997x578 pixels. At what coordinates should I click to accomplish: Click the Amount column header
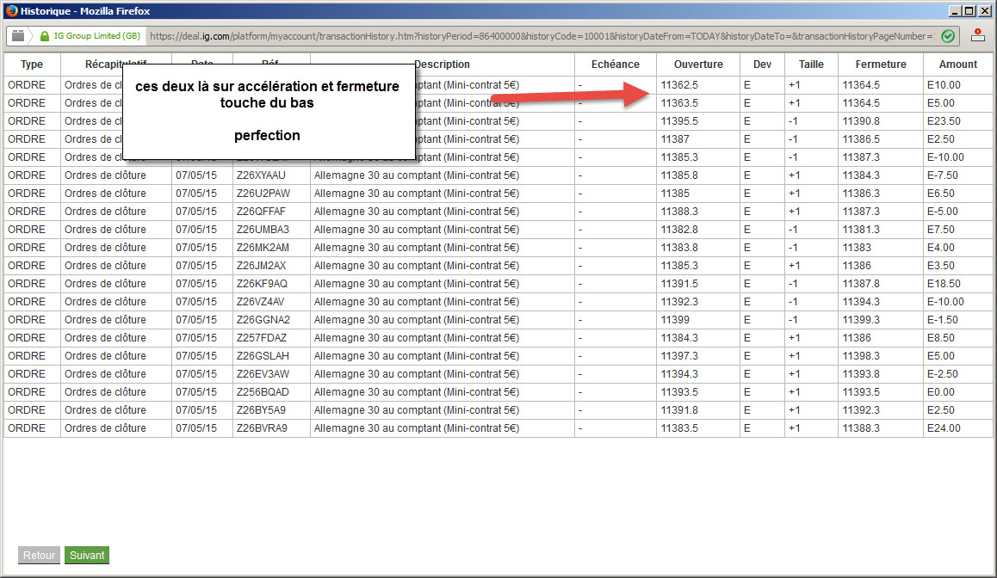point(957,65)
